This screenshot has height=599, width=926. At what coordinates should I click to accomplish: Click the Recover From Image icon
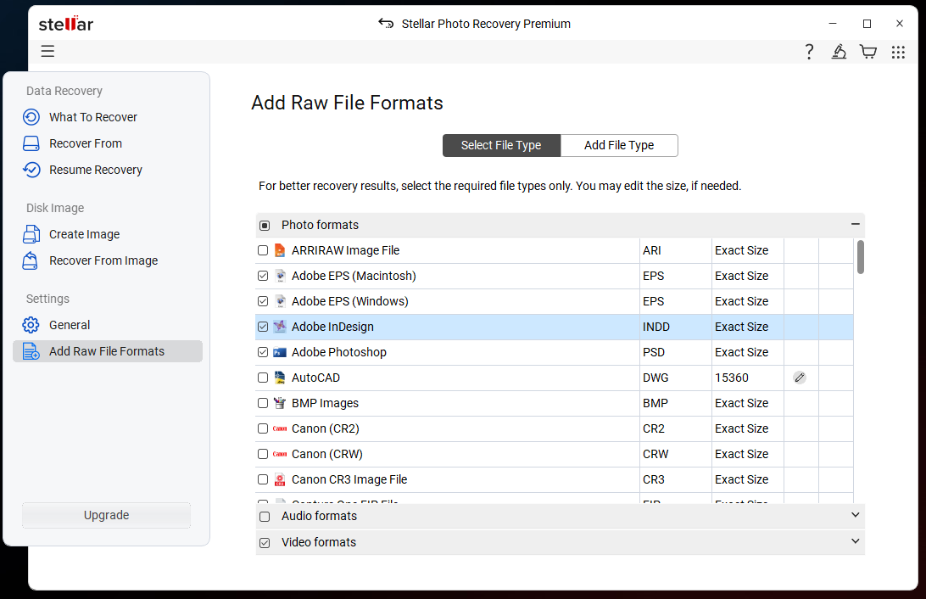(x=31, y=260)
